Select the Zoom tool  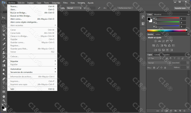(4, 101)
